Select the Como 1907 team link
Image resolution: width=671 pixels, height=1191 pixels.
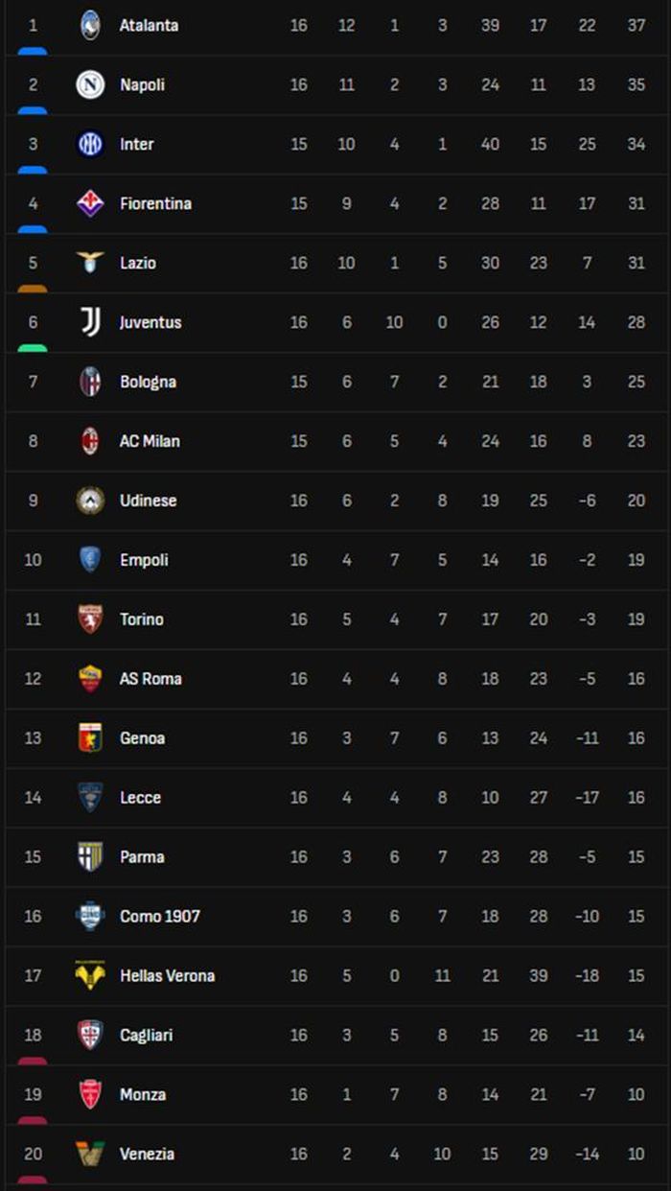(x=160, y=916)
